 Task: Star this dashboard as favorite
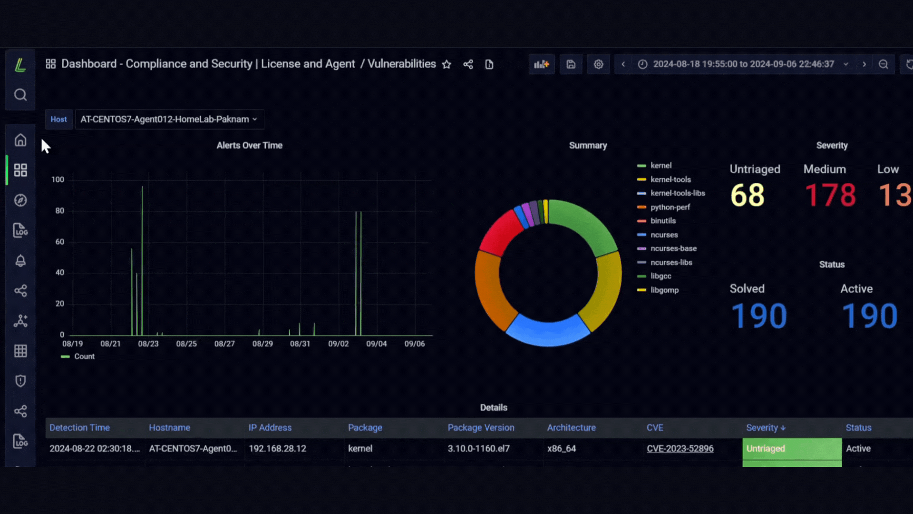coord(446,64)
